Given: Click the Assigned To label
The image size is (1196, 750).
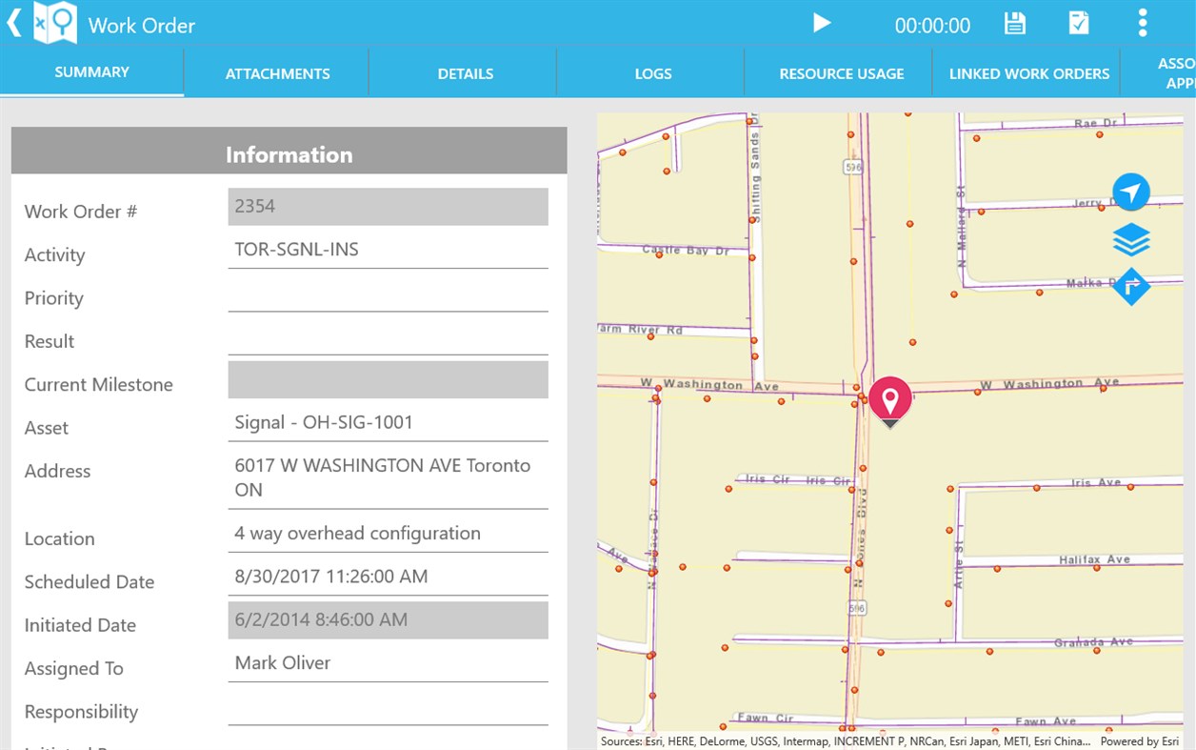Looking at the screenshot, I should tap(74, 669).
